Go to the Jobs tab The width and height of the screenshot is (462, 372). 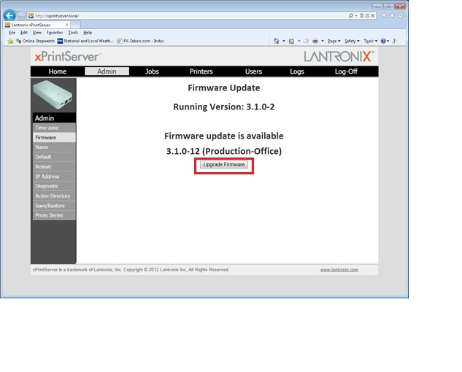tap(152, 71)
